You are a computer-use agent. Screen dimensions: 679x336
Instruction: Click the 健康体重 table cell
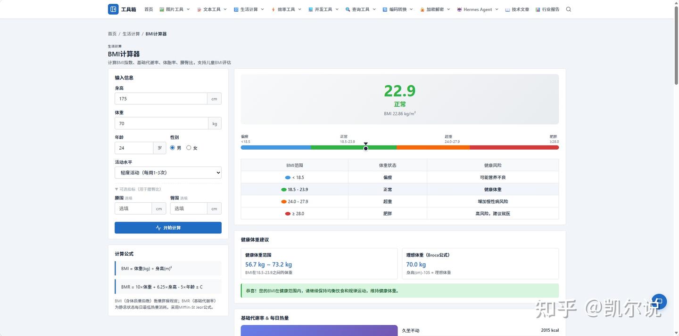click(493, 190)
